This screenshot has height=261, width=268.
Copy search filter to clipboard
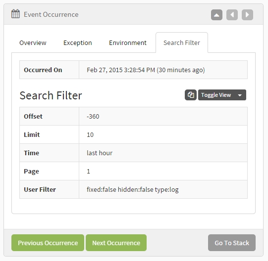[x=191, y=95]
